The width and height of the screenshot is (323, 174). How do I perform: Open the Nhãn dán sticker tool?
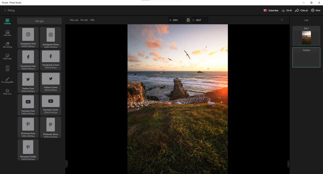coord(8,57)
